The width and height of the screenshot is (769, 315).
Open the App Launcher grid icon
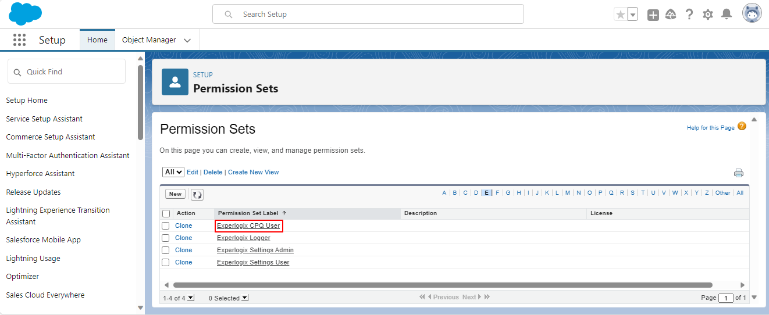point(19,40)
